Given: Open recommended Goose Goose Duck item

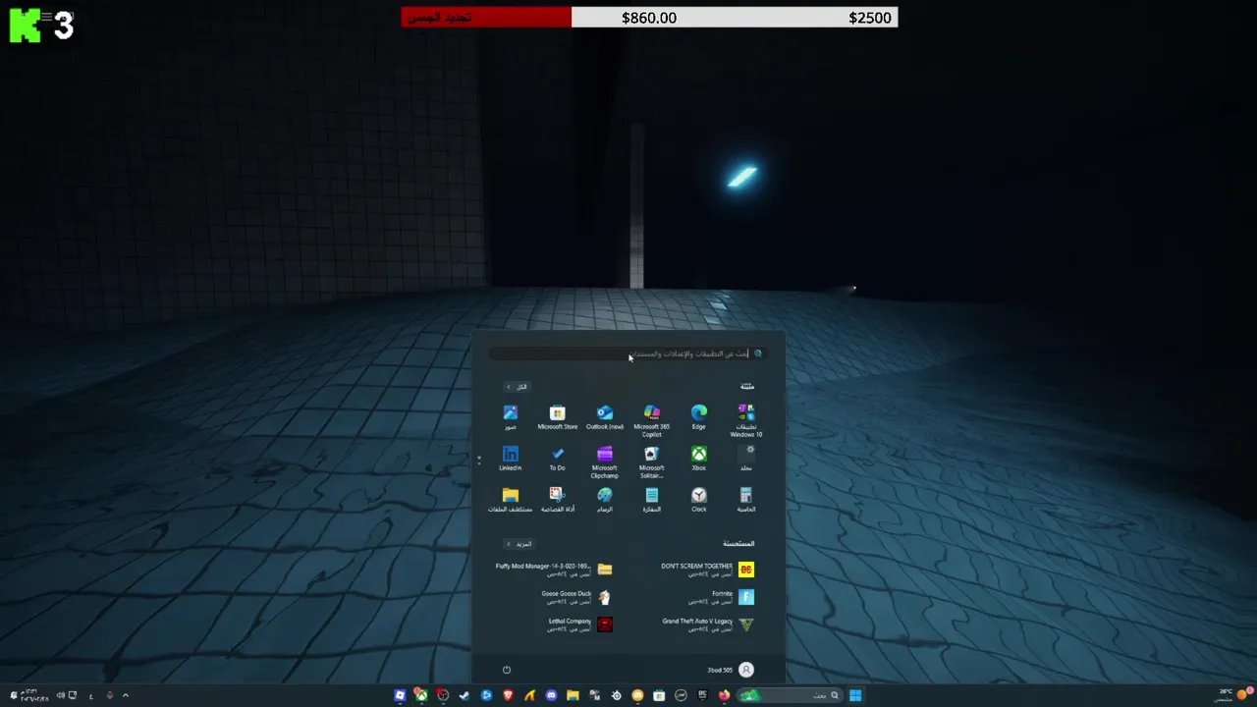Looking at the screenshot, I should coord(576,597).
